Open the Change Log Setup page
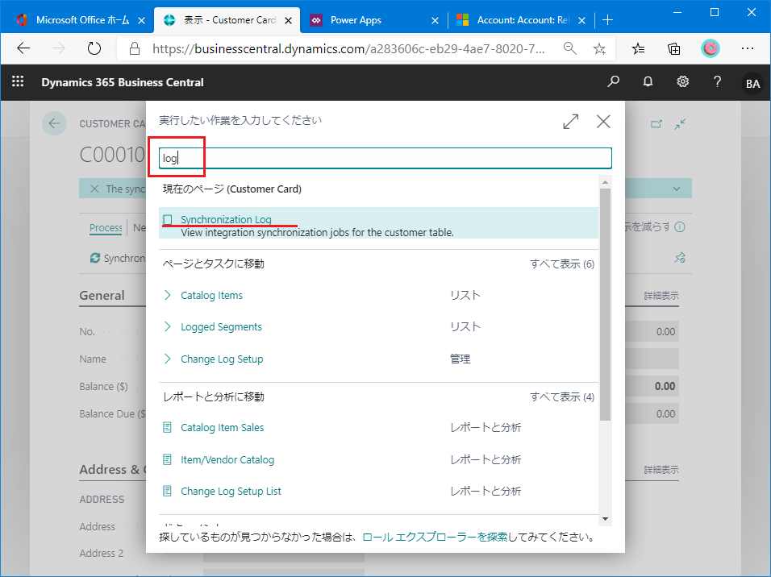771x577 pixels. pyautogui.click(x=222, y=359)
